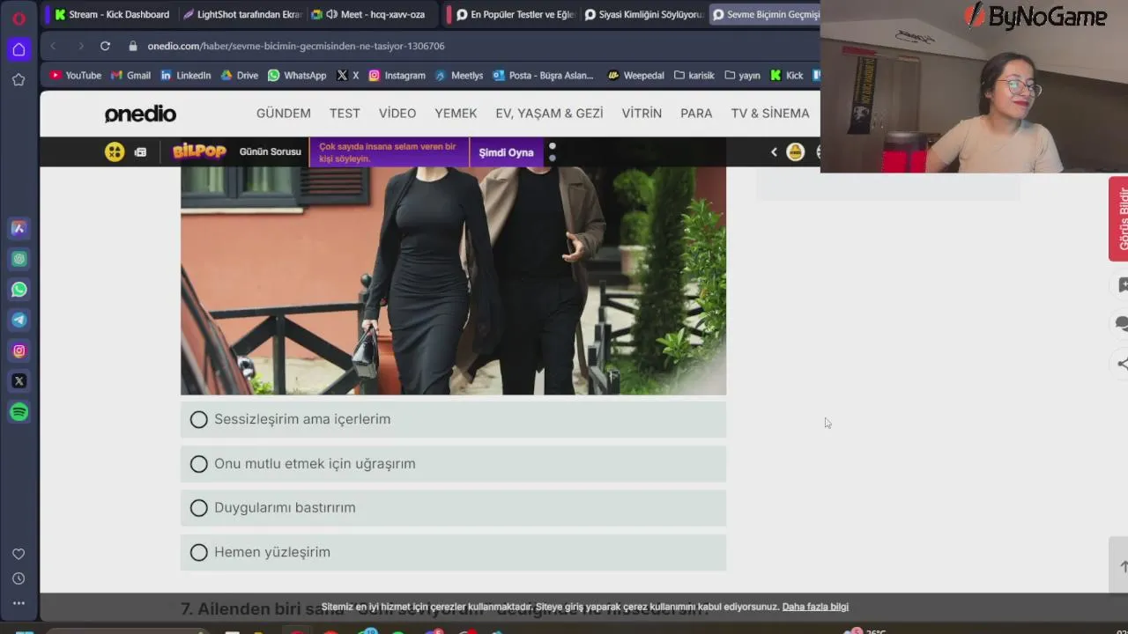Open the Posta - Büşra Aslan bookmark
1128x634 pixels.
(543, 76)
